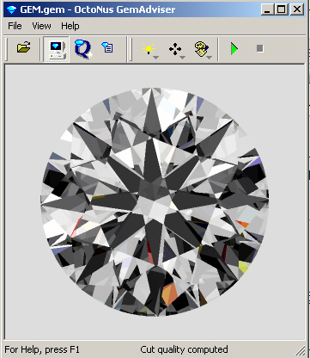This screenshot has width=310, height=358.
Task: Expand the light bulb dropdown arrow
Action: click(156, 58)
